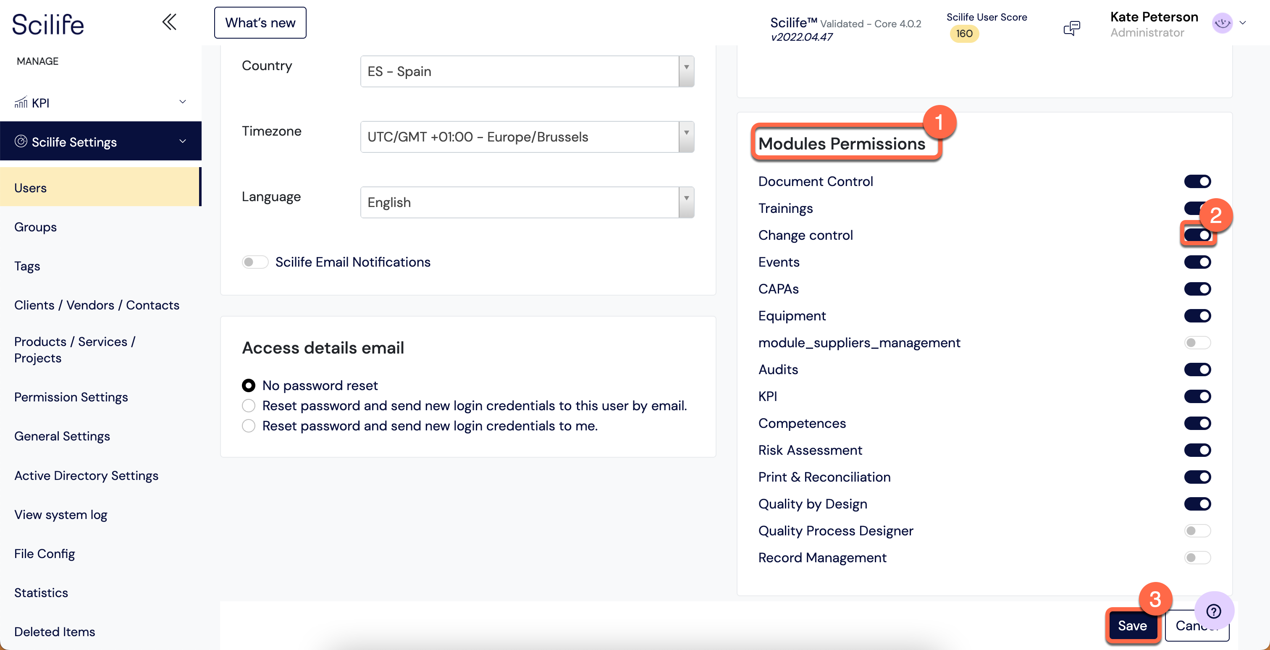Click the Modules Permissions heading
The image size is (1270, 650).
point(842,144)
